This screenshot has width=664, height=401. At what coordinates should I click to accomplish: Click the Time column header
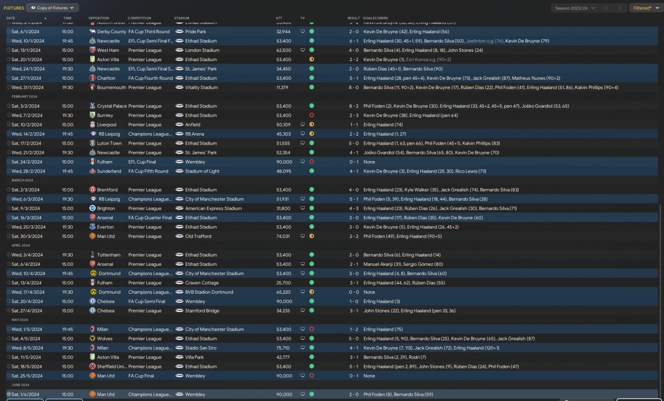coord(67,18)
